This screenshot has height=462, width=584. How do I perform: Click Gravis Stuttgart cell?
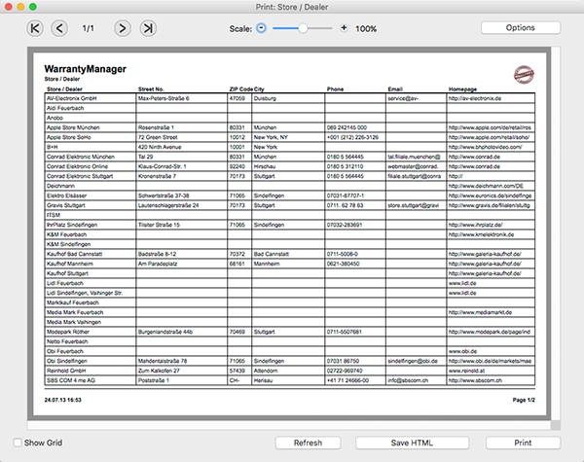pyautogui.click(x=91, y=205)
